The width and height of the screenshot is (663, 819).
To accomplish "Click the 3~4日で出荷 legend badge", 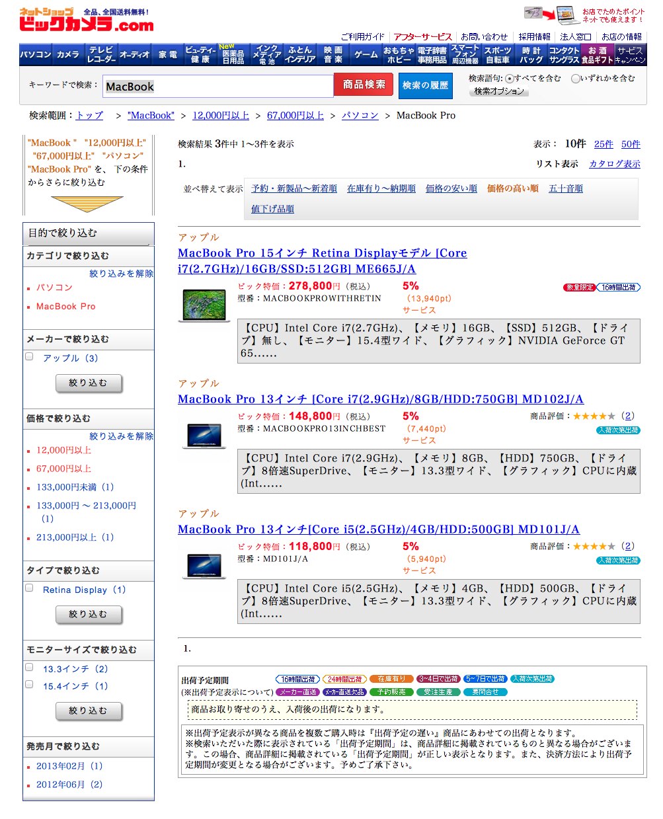I will pyautogui.click(x=438, y=679).
